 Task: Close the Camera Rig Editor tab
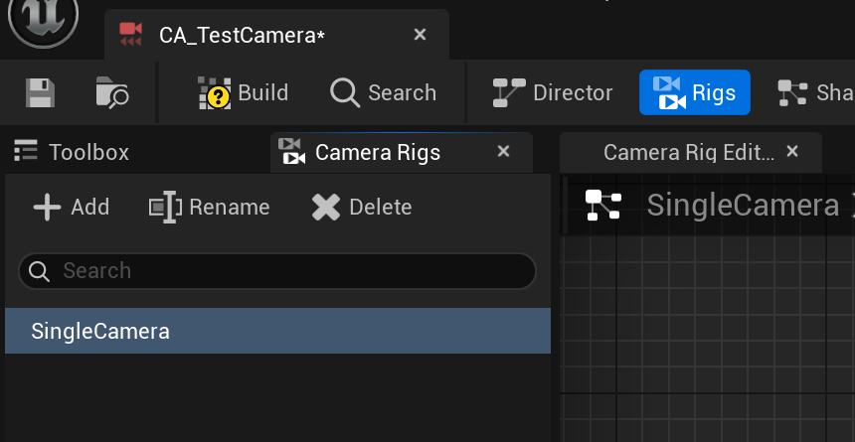pyautogui.click(x=792, y=151)
